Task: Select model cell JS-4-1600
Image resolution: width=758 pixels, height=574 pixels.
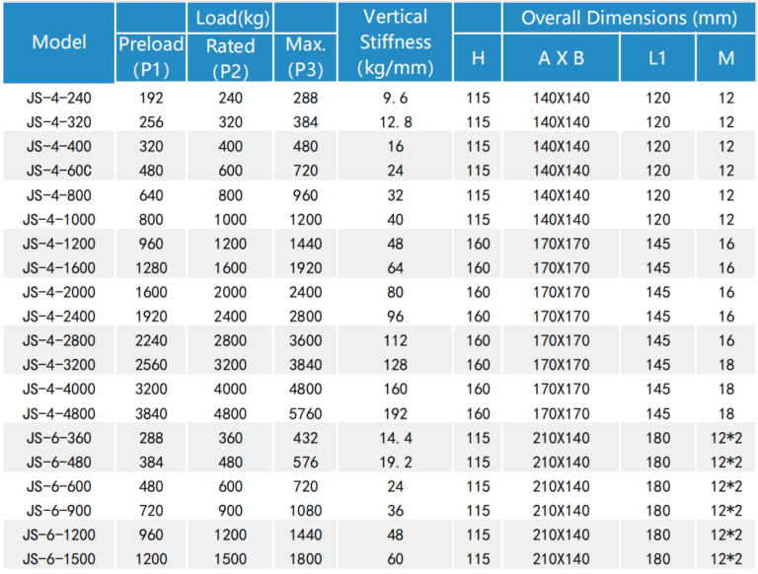Action: [x=59, y=267]
